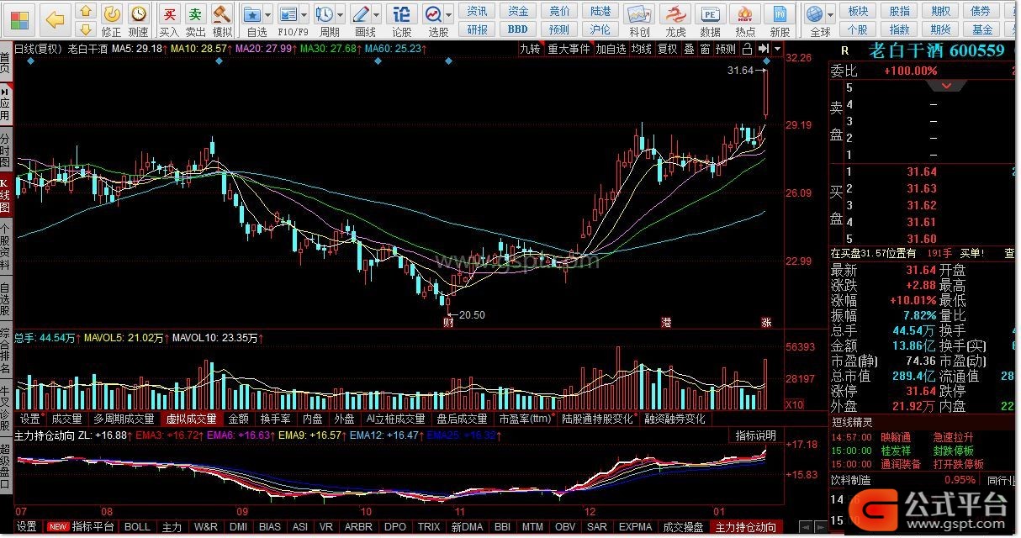The image size is (1021, 538).
Task: Toggle the 叠 overlay button
Action: (689, 49)
